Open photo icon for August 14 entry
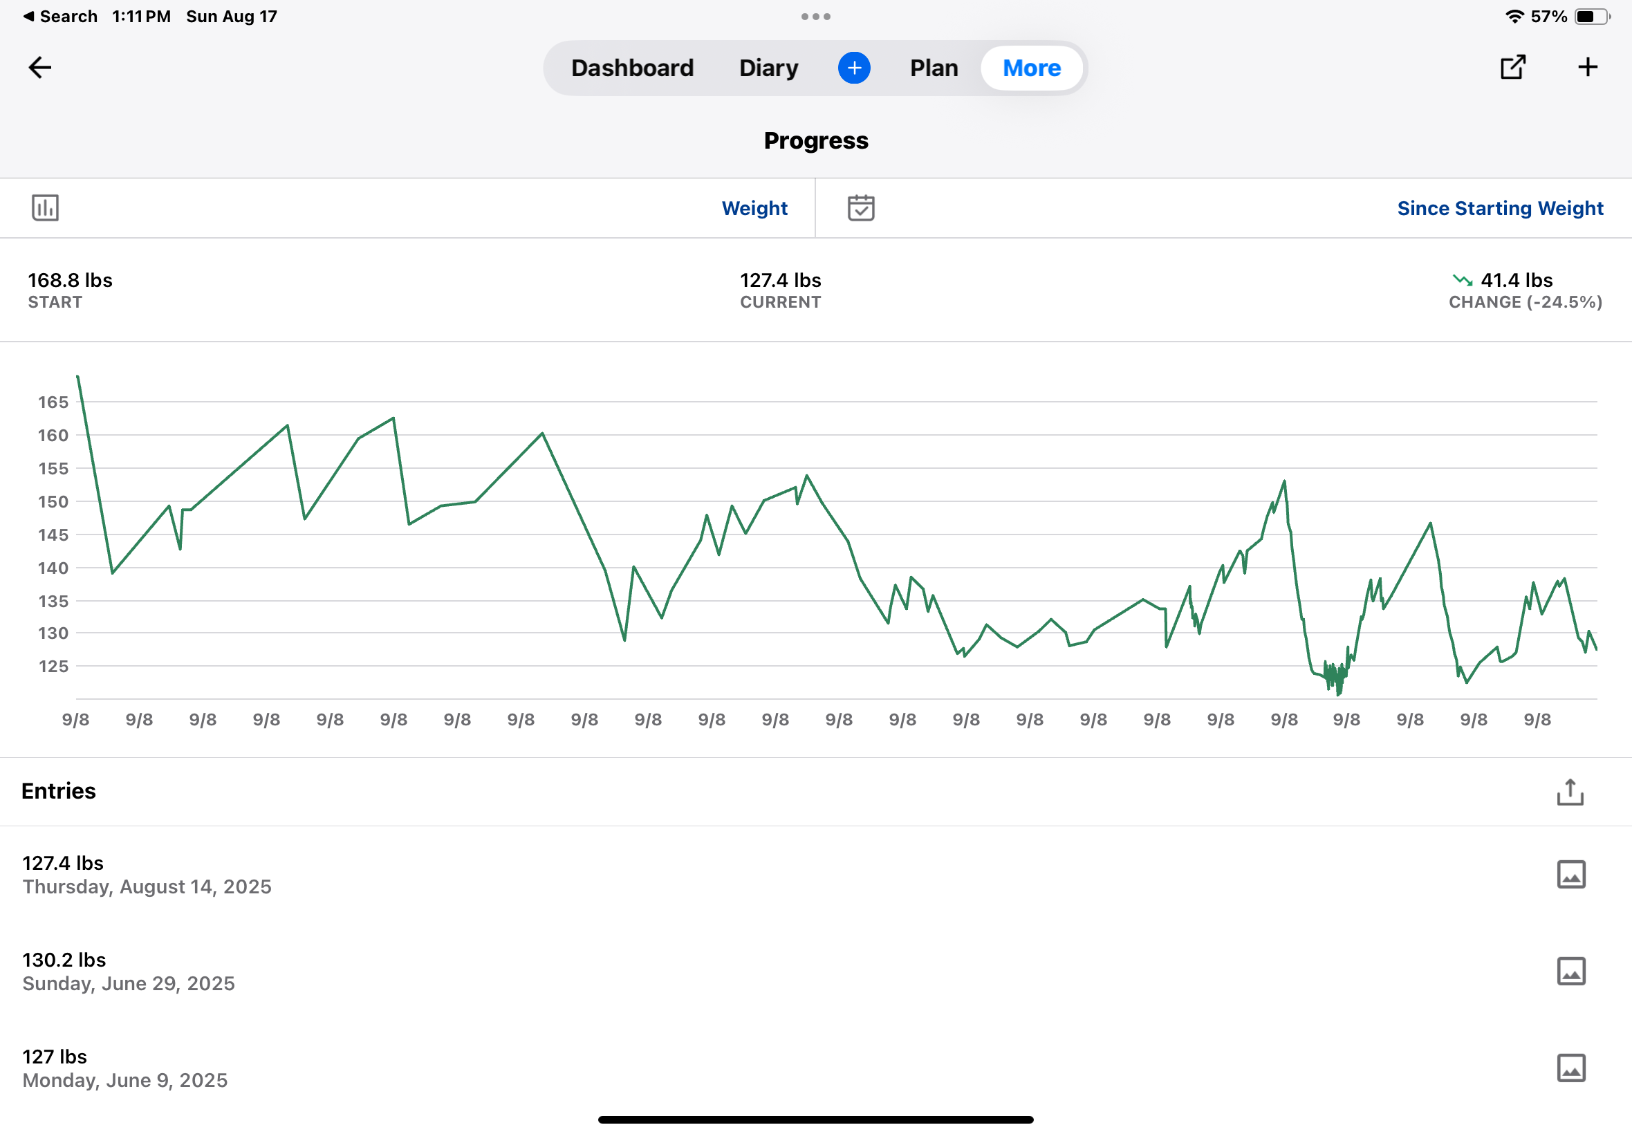This screenshot has height=1134, width=1632. click(x=1570, y=875)
